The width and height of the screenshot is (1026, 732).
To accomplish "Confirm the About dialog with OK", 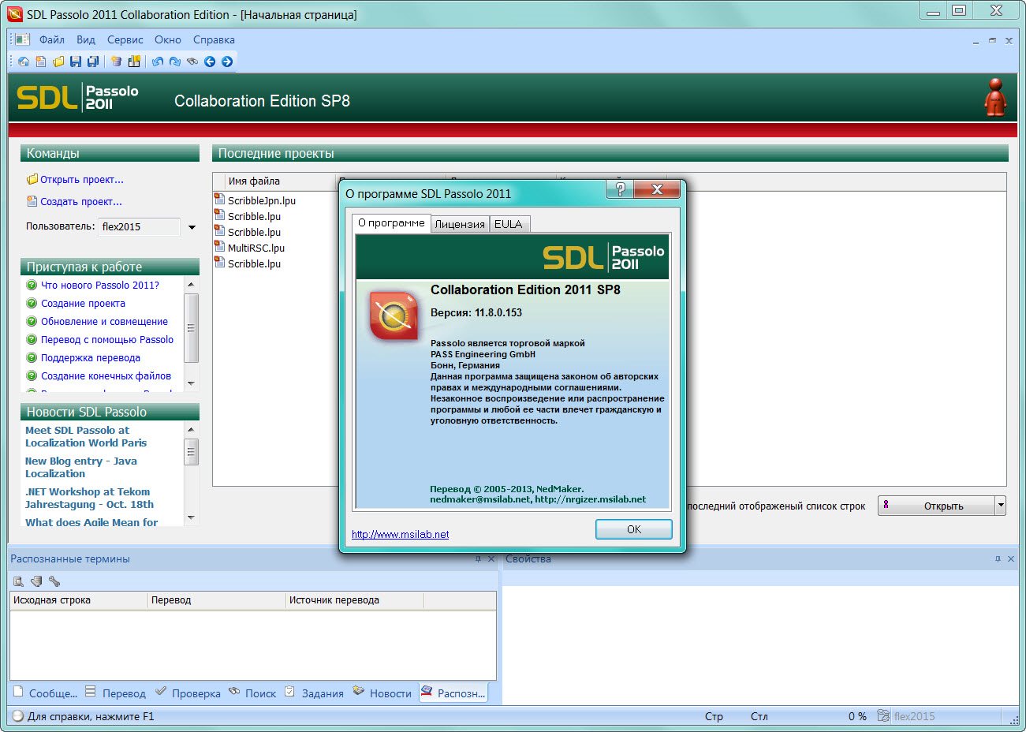I will [634, 529].
